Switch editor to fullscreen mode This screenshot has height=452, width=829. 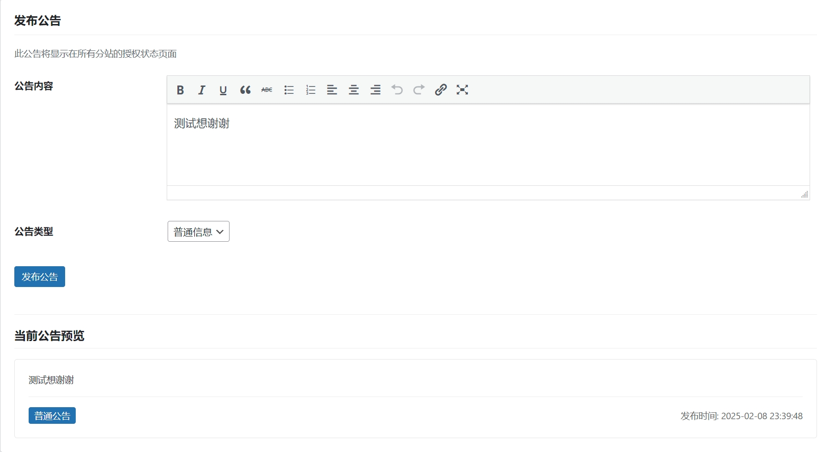coord(462,90)
